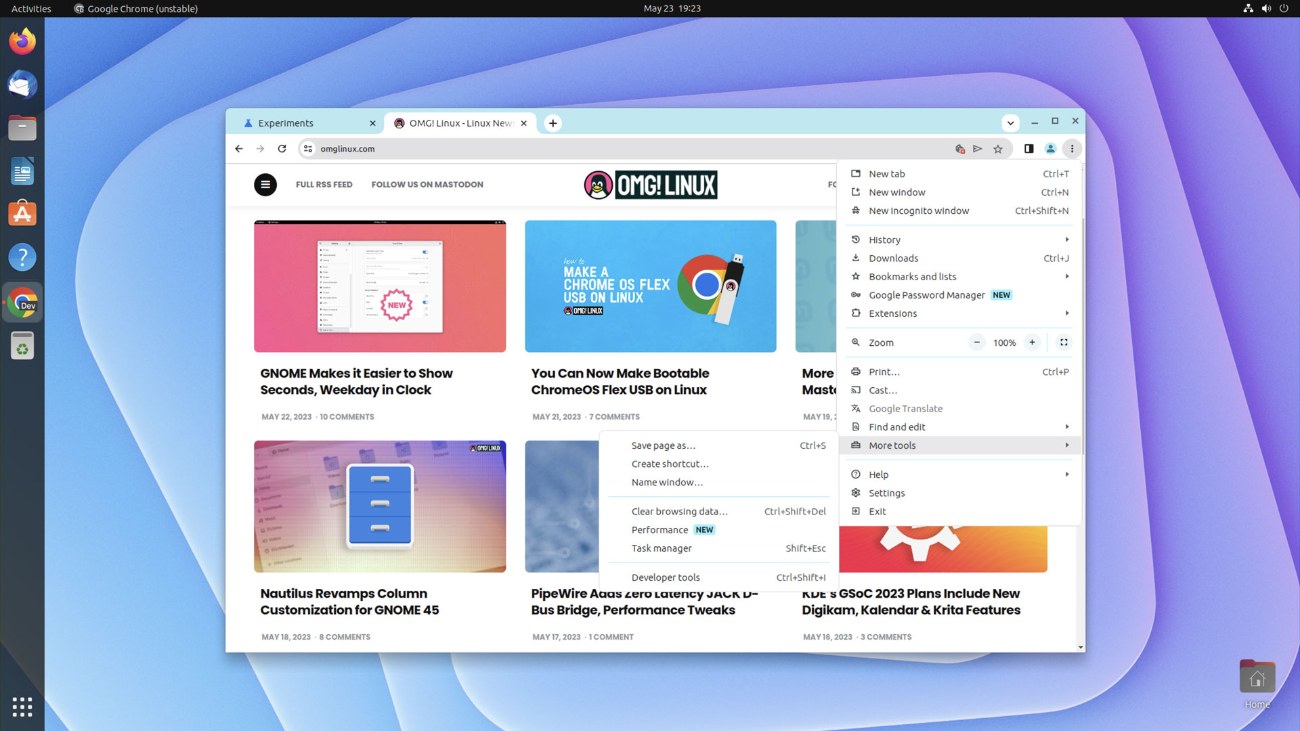Expand Find and edit submenu
Screen dimensions: 1300x731
959,427
